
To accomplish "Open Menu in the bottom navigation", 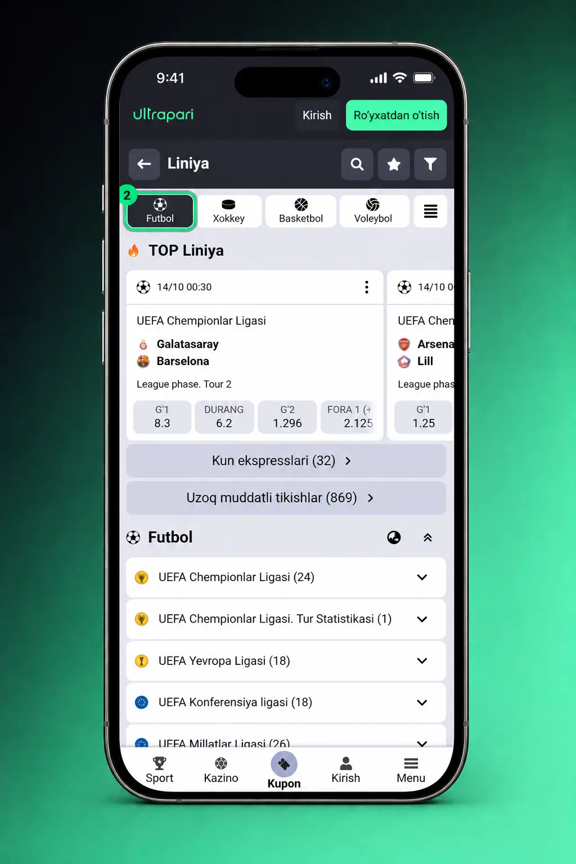I will pos(411,770).
